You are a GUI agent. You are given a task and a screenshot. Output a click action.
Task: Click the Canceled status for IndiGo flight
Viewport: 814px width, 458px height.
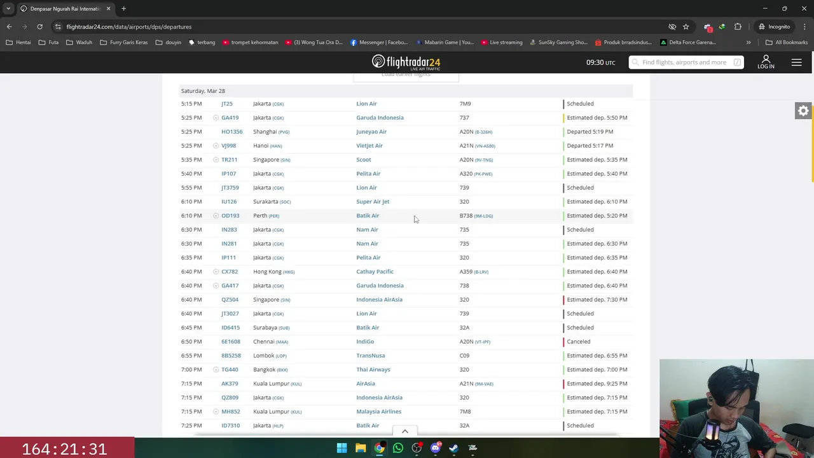pyautogui.click(x=579, y=342)
